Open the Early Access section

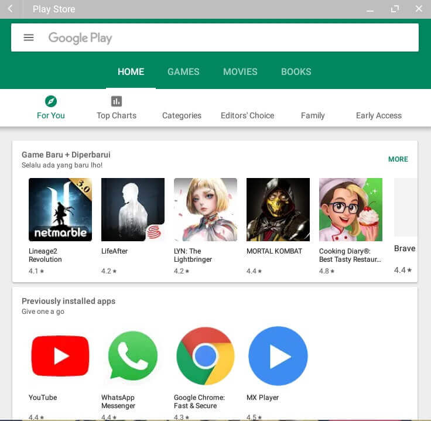[x=379, y=115]
